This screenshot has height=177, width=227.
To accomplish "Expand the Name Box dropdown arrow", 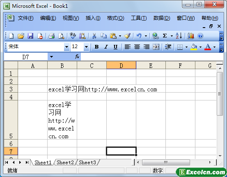I will (51, 57).
